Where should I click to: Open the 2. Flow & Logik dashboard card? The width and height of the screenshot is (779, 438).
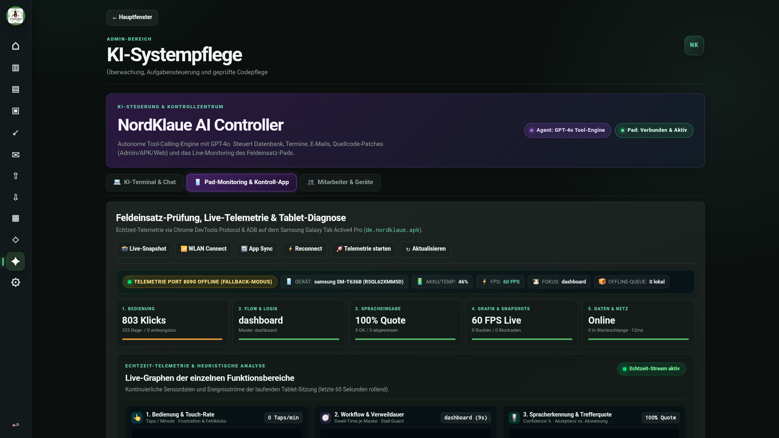point(289,323)
